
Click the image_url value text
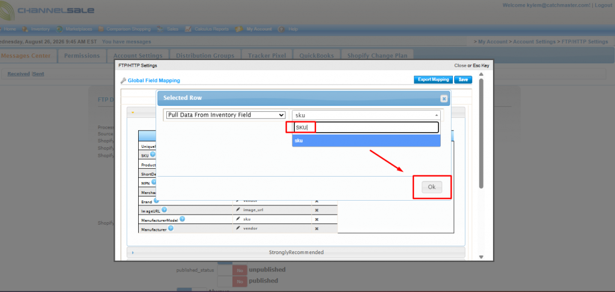click(253, 210)
